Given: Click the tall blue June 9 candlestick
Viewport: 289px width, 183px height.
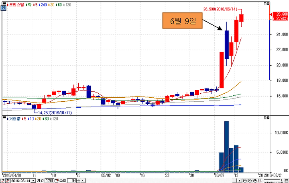Looking at the screenshot, I should point(227,45).
